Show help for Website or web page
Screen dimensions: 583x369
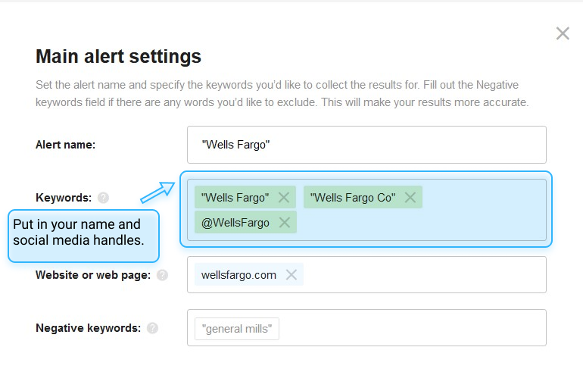tap(162, 275)
